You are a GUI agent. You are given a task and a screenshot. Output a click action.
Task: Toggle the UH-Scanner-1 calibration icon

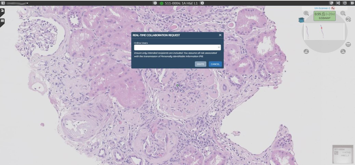[333, 8]
